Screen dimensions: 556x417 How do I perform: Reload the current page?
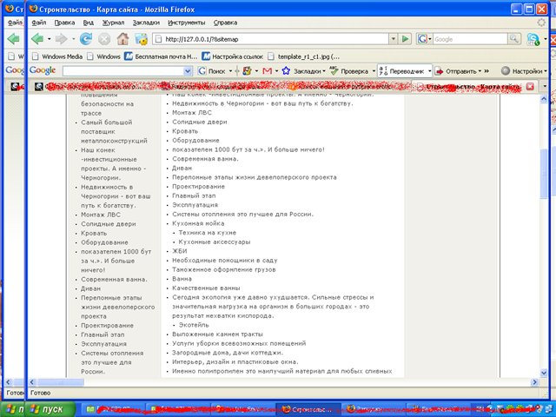86,39
